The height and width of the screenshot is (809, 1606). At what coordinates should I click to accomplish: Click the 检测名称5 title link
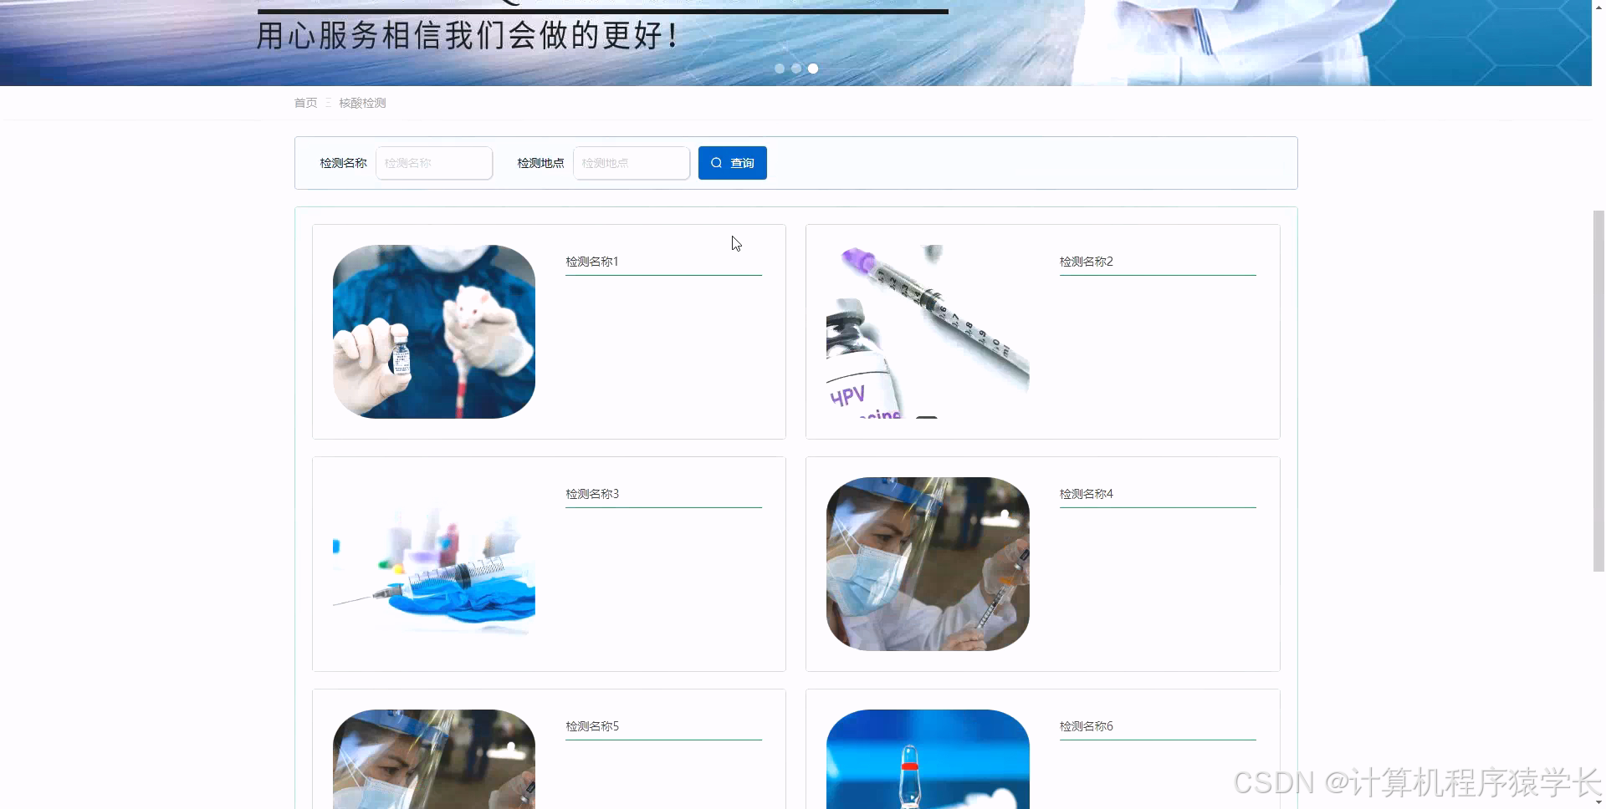(x=591, y=725)
